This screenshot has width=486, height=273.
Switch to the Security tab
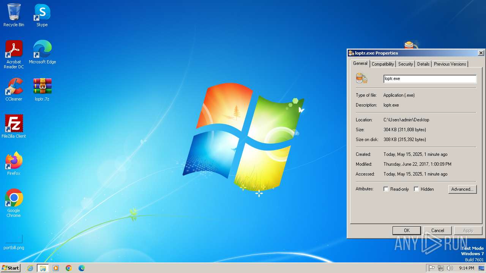click(x=406, y=64)
